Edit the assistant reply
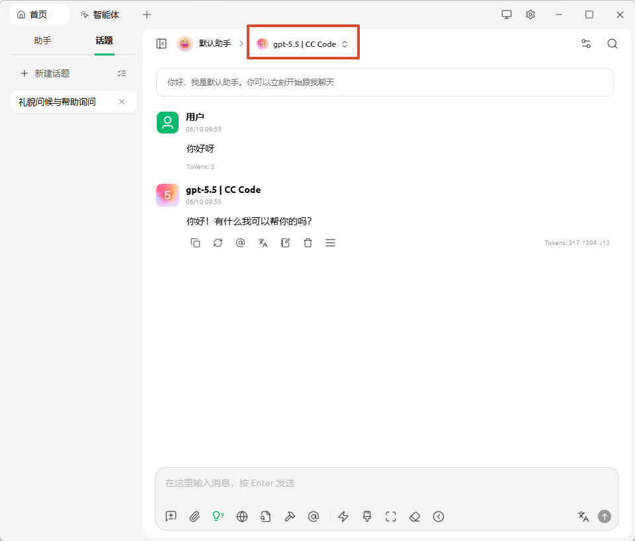Image resolution: width=635 pixels, height=541 pixels. (x=285, y=242)
